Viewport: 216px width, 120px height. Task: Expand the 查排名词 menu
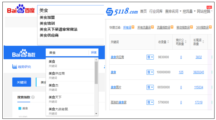click(173, 11)
